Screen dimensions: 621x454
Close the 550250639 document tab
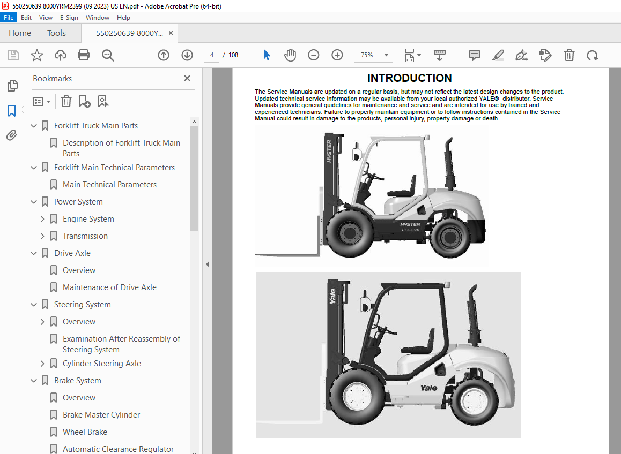tap(171, 33)
